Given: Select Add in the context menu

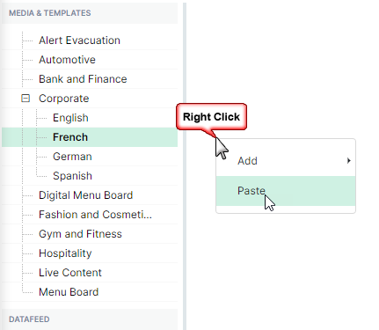Looking at the screenshot, I should 286,161.
